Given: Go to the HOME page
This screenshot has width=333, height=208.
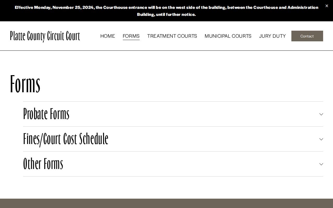Looking at the screenshot, I should point(107,36).
